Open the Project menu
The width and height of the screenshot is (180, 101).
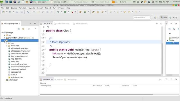pos(48,8)
